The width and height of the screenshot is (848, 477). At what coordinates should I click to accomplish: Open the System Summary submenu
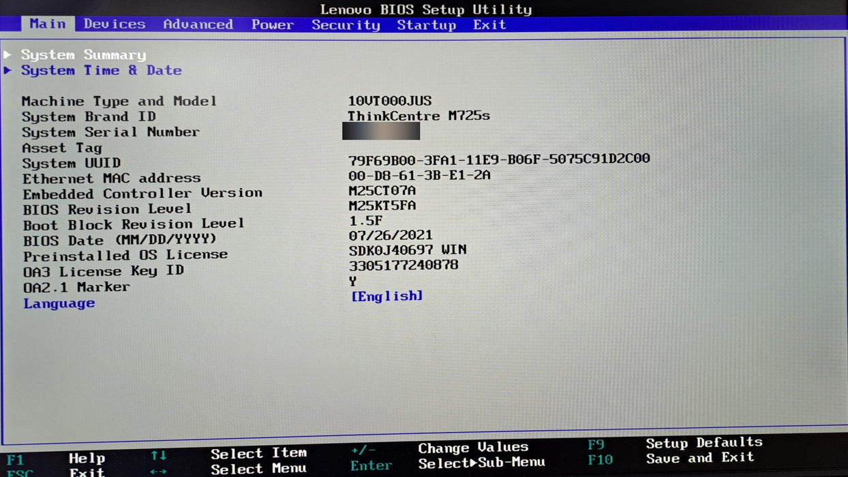83,55
